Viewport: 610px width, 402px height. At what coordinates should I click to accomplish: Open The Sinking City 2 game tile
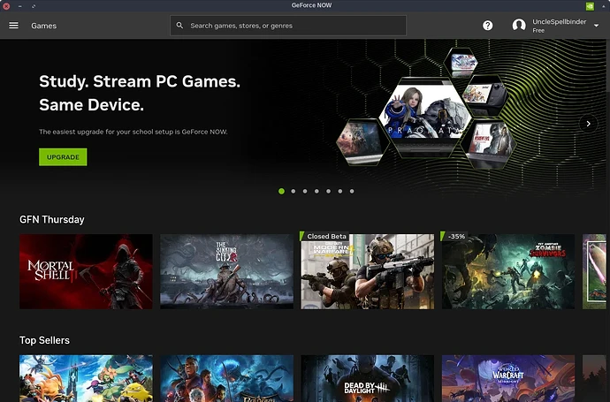tap(227, 271)
